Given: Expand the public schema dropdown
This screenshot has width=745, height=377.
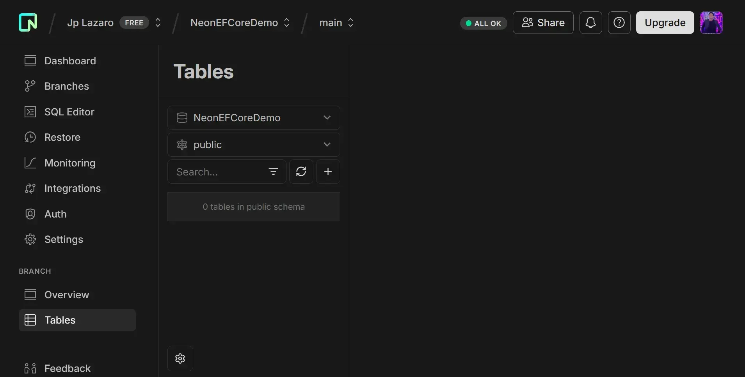Looking at the screenshot, I should click(254, 145).
